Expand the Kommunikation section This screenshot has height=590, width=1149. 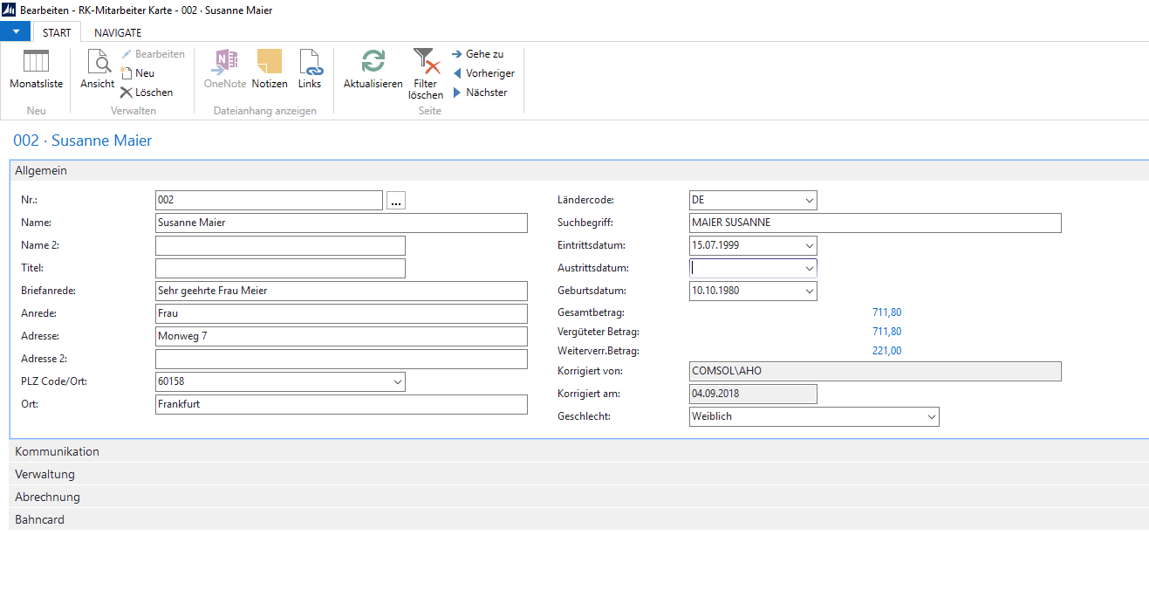point(58,452)
